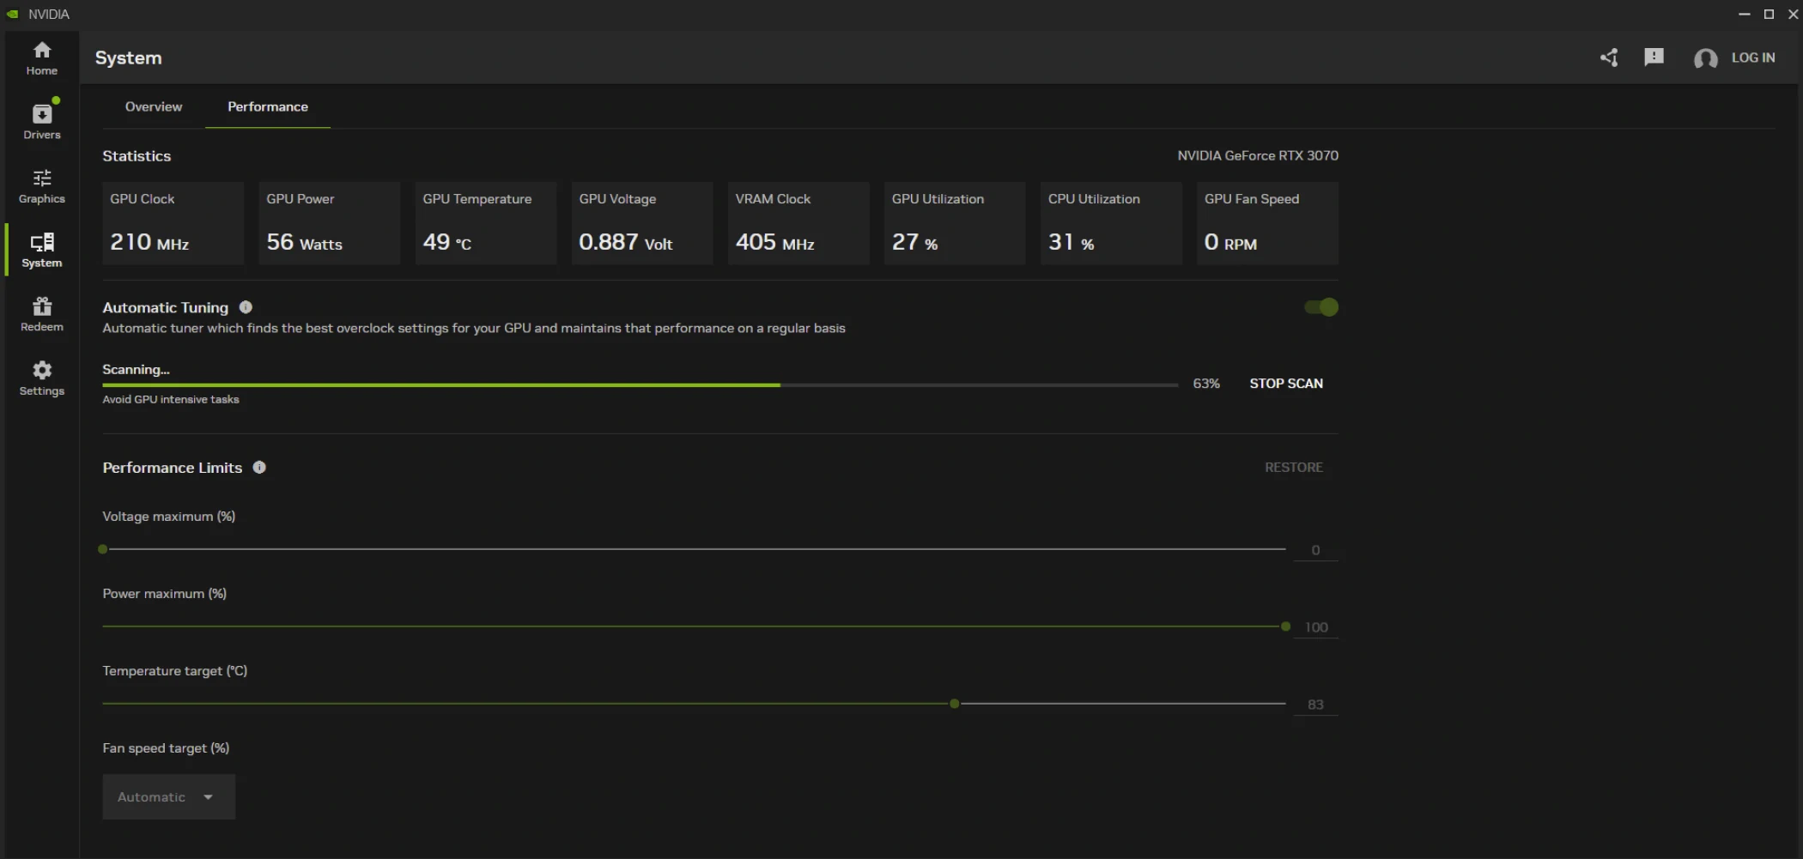Switch to the Performance tab

point(267,106)
